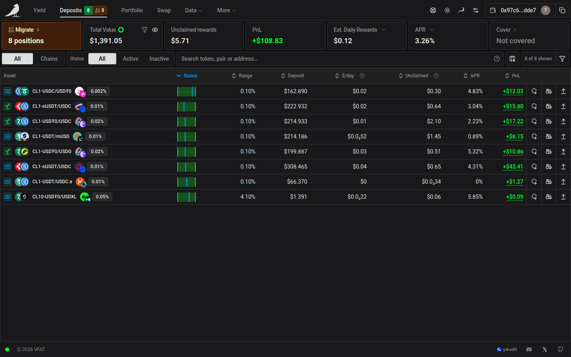Open the Cover 'Not covered' card
The image size is (571, 357).
pos(529,36)
